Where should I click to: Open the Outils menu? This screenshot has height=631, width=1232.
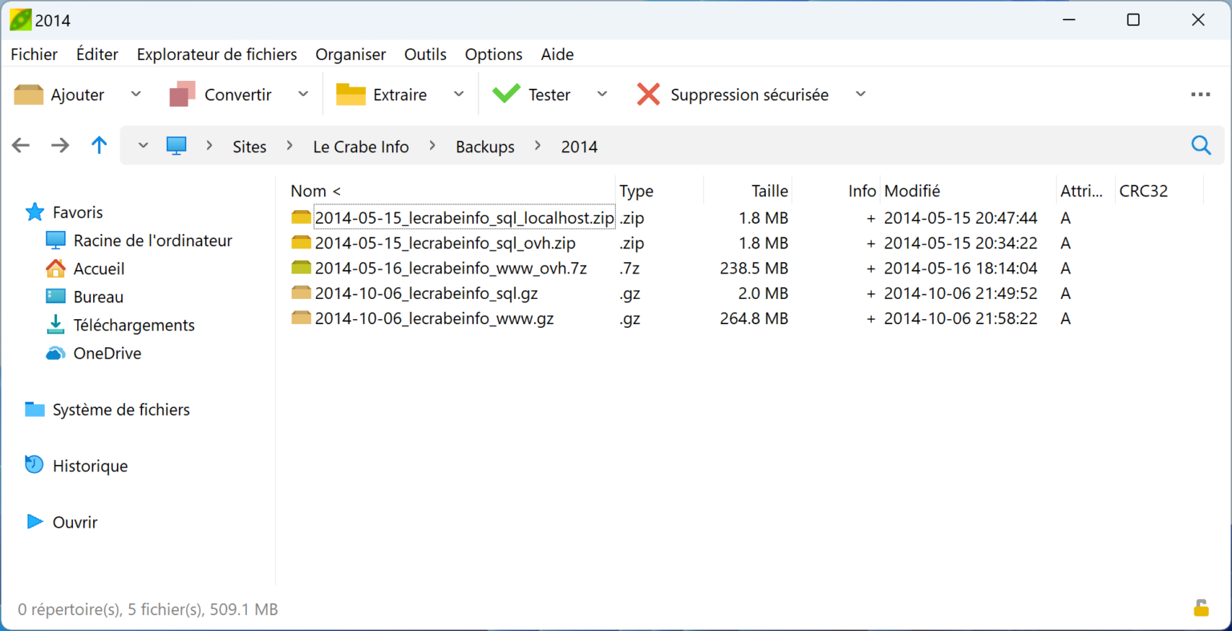pyautogui.click(x=425, y=54)
